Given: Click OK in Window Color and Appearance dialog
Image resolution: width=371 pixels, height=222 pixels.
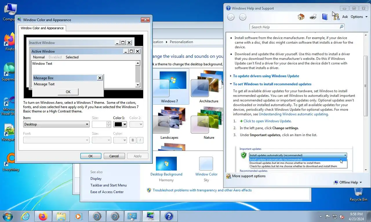Looking at the screenshot, I should coord(91,156).
